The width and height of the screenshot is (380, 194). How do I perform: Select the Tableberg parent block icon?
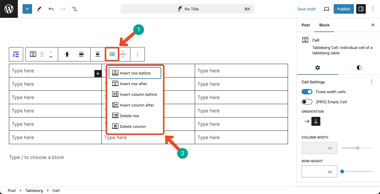16,54
